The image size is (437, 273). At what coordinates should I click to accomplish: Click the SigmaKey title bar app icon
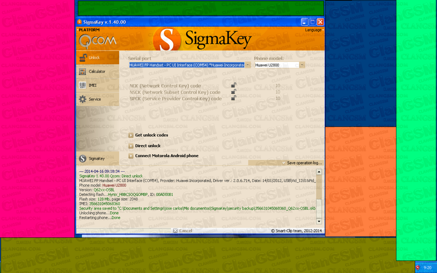(80, 22)
